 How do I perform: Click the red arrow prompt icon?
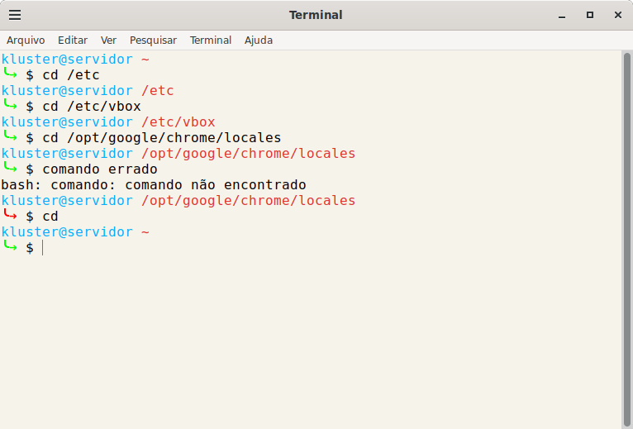(11, 216)
